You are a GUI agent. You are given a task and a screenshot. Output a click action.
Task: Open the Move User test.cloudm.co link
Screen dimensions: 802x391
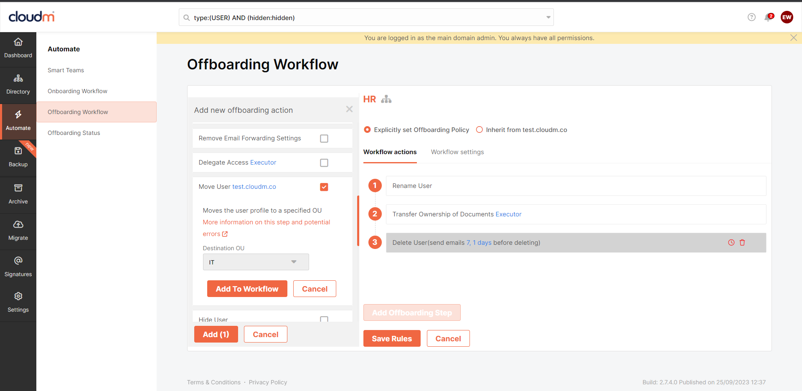[254, 187]
